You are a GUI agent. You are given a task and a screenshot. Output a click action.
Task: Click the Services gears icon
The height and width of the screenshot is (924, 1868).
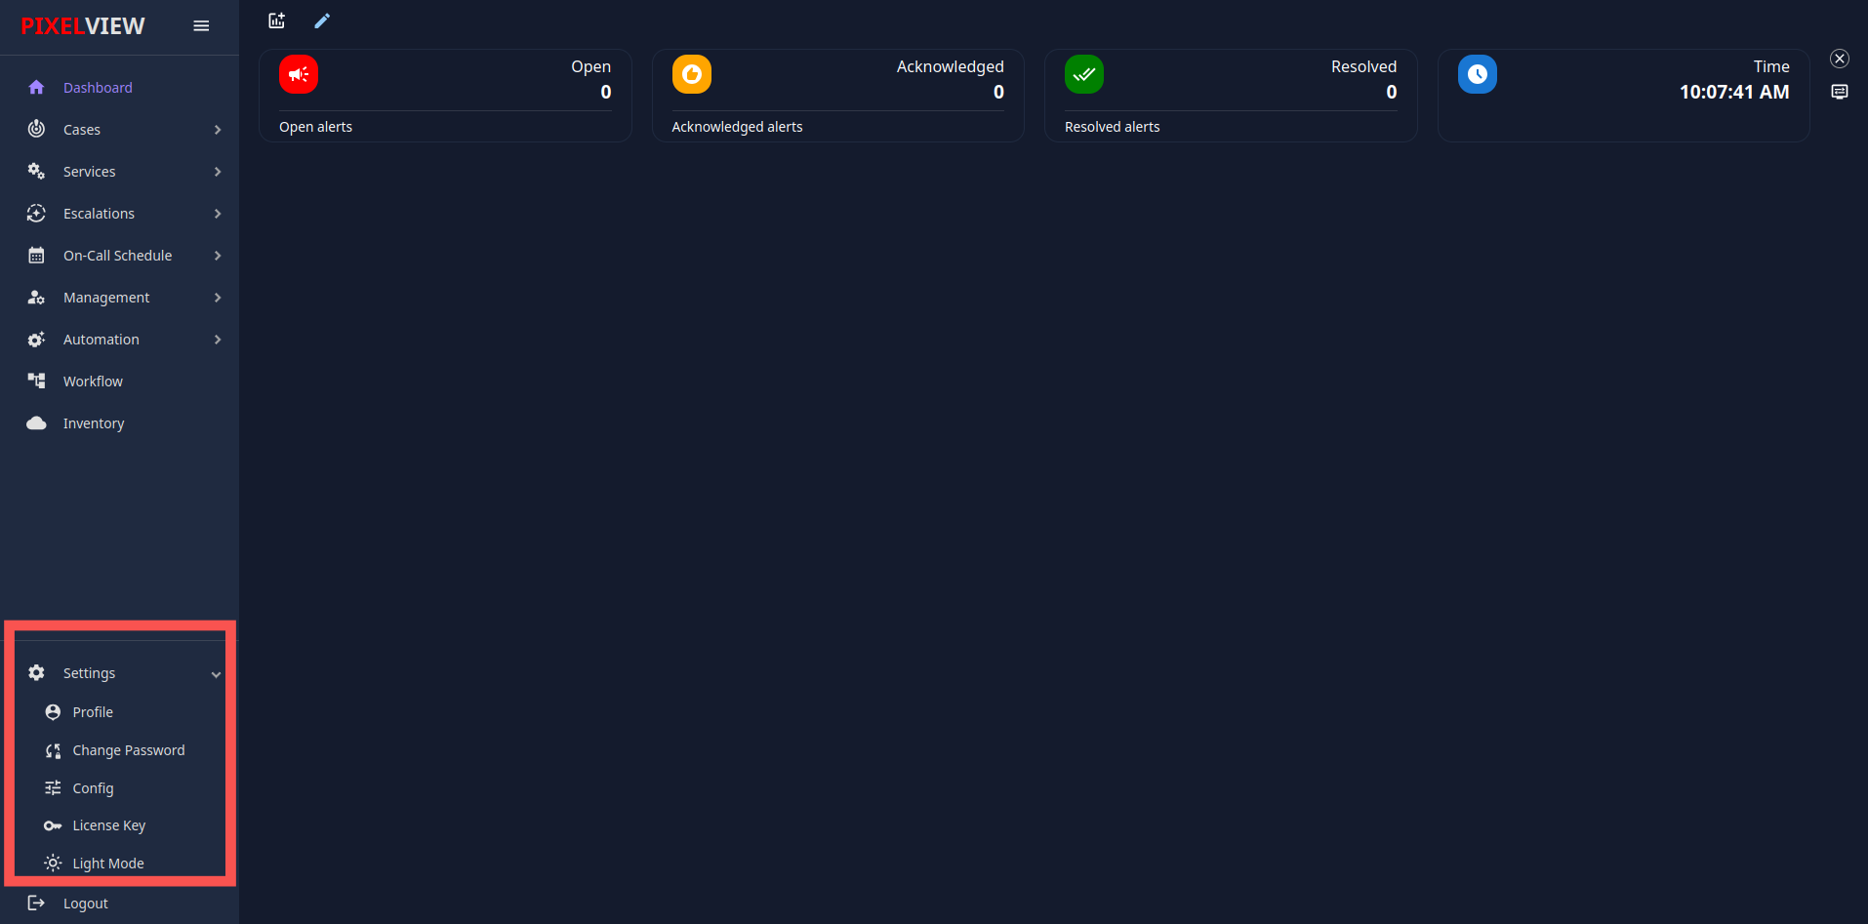point(36,171)
